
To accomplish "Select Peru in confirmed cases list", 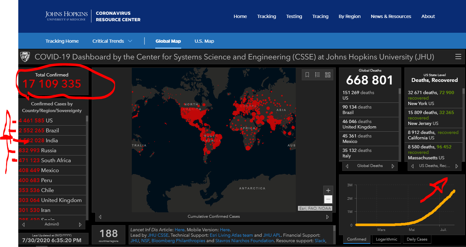I will pos(52,180).
